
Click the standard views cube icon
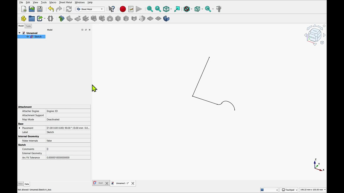(x=166, y=9)
